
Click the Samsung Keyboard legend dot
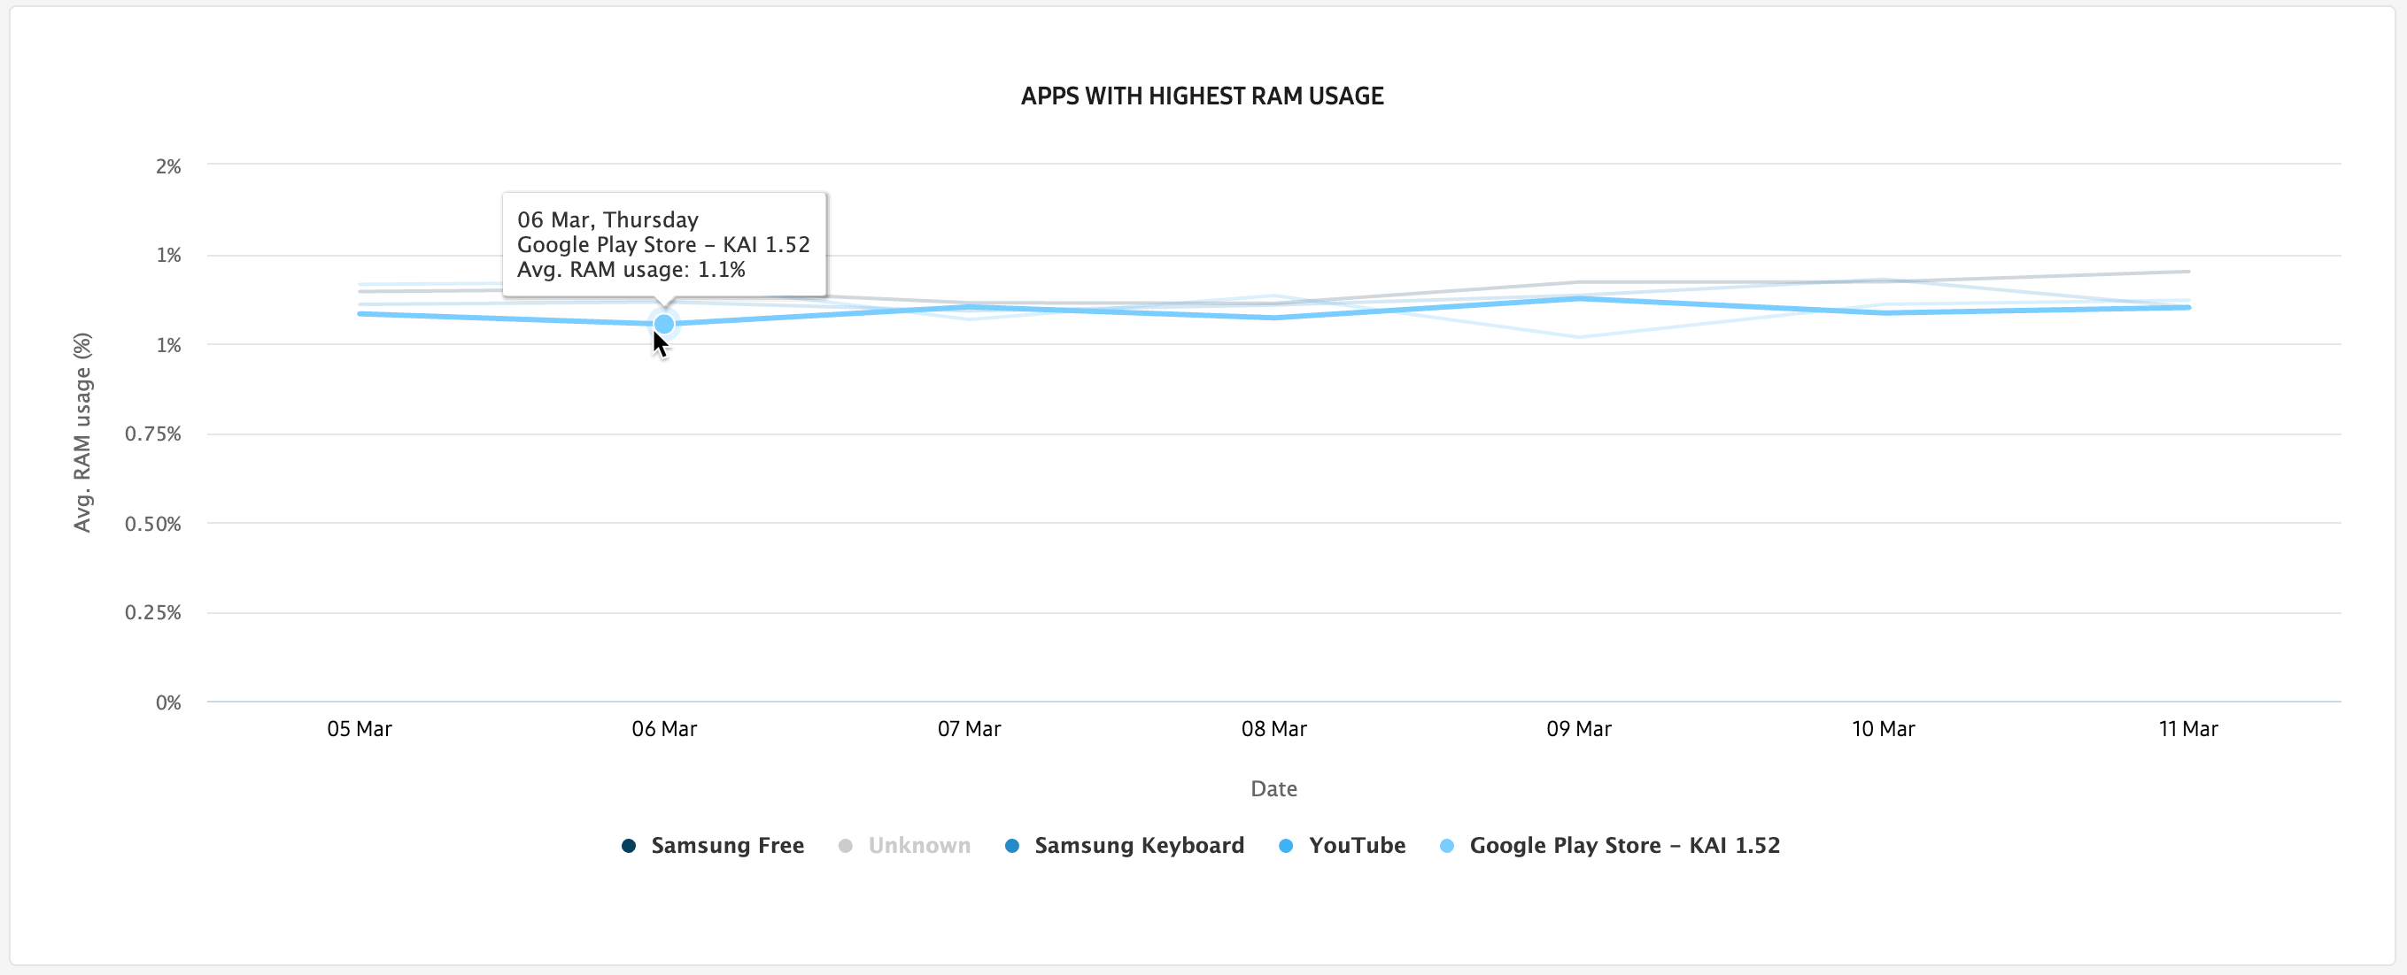tap(1012, 845)
